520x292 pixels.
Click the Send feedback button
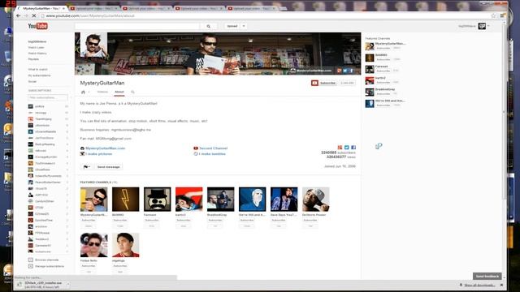(x=487, y=276)
